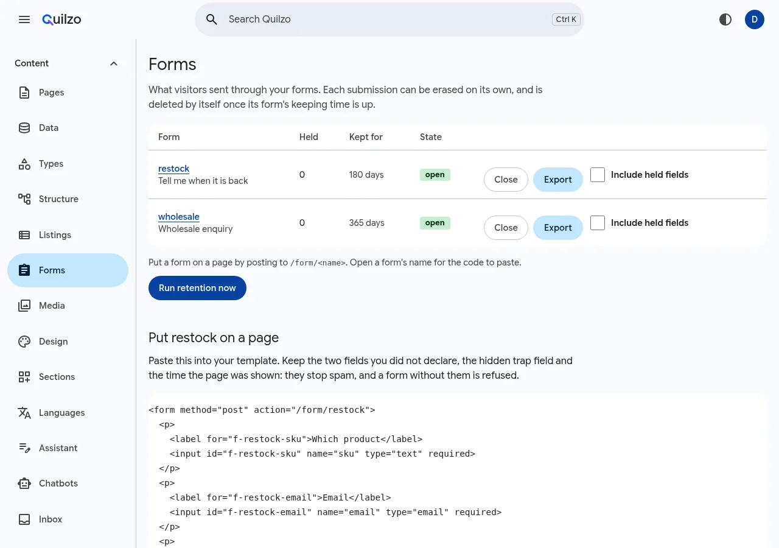
Task: Close the wholesale form
Action: pyautogui.click(x=506, y=228)
